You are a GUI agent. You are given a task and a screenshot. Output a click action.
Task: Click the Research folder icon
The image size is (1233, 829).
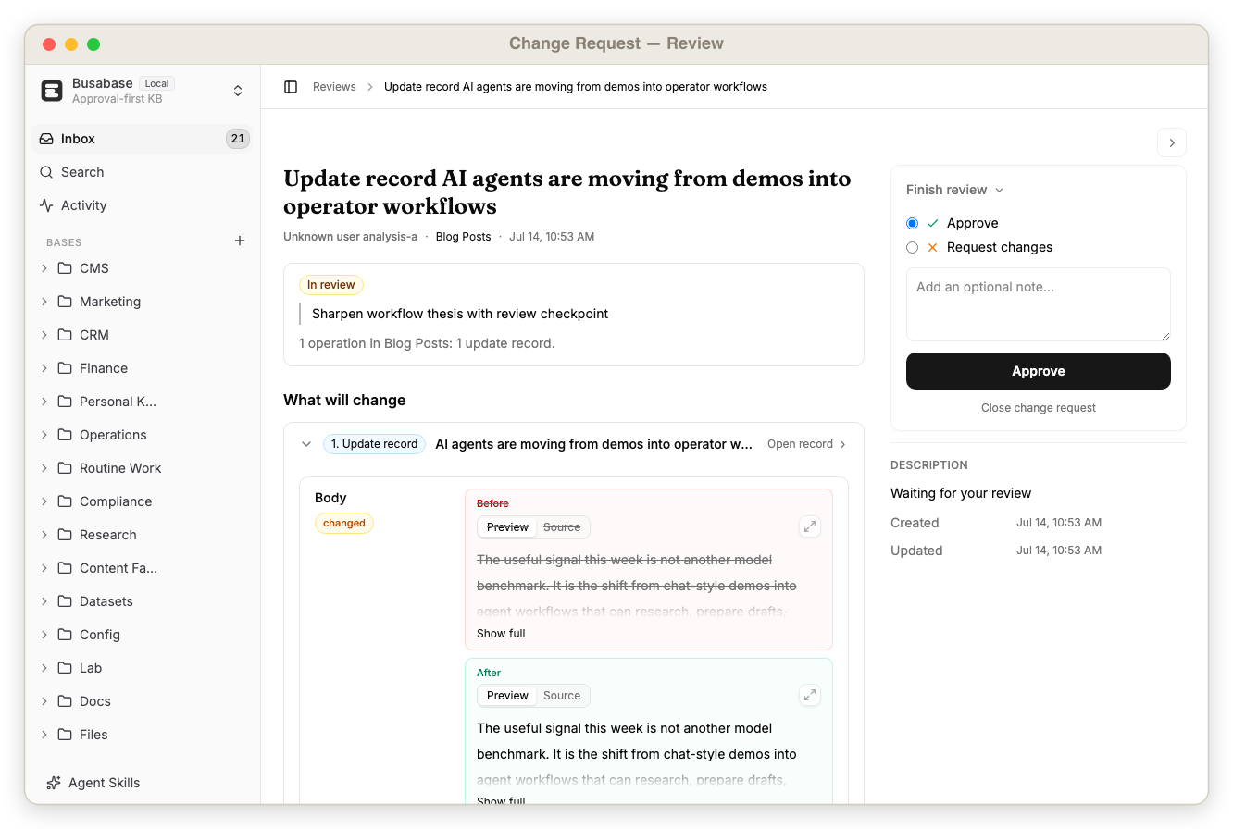65,535
